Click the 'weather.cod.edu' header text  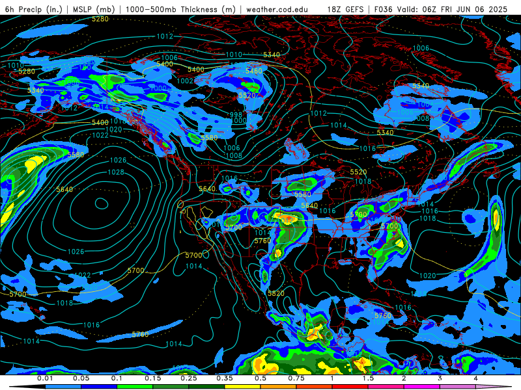tap(277, 9)
